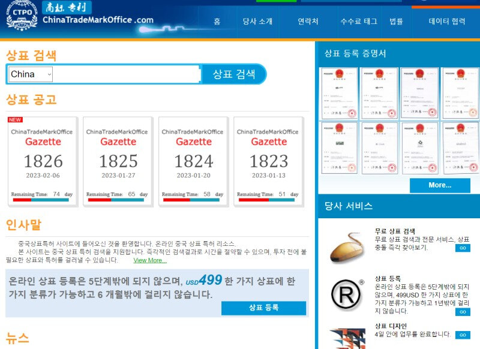Click the mouse icon for free search
Image resolution: width=480 pixels, height=349 pixels.
[x=348, y=247]
